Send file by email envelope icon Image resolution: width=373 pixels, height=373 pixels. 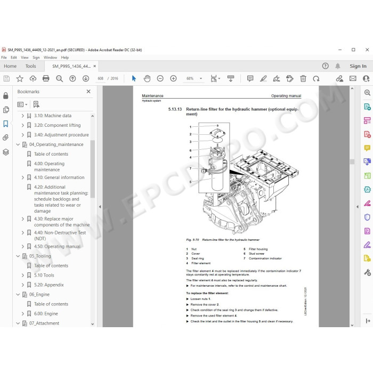[x=353, y=78]
